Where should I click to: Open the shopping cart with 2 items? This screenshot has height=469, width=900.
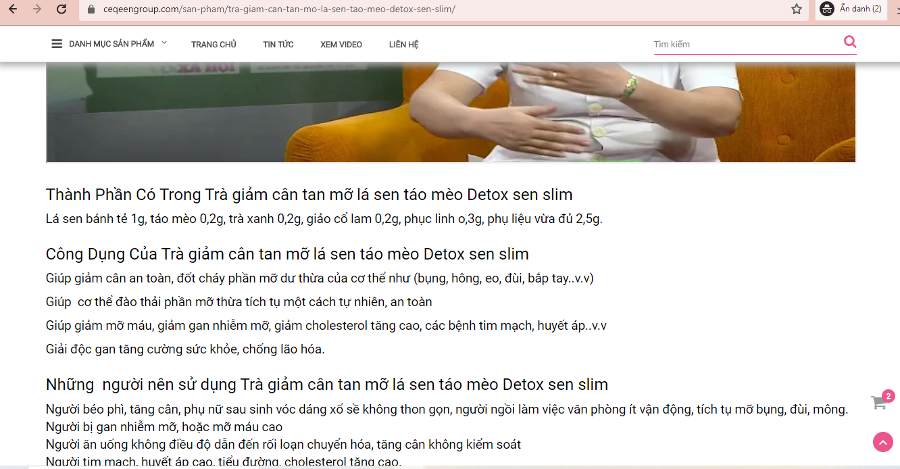pos(879,403)
